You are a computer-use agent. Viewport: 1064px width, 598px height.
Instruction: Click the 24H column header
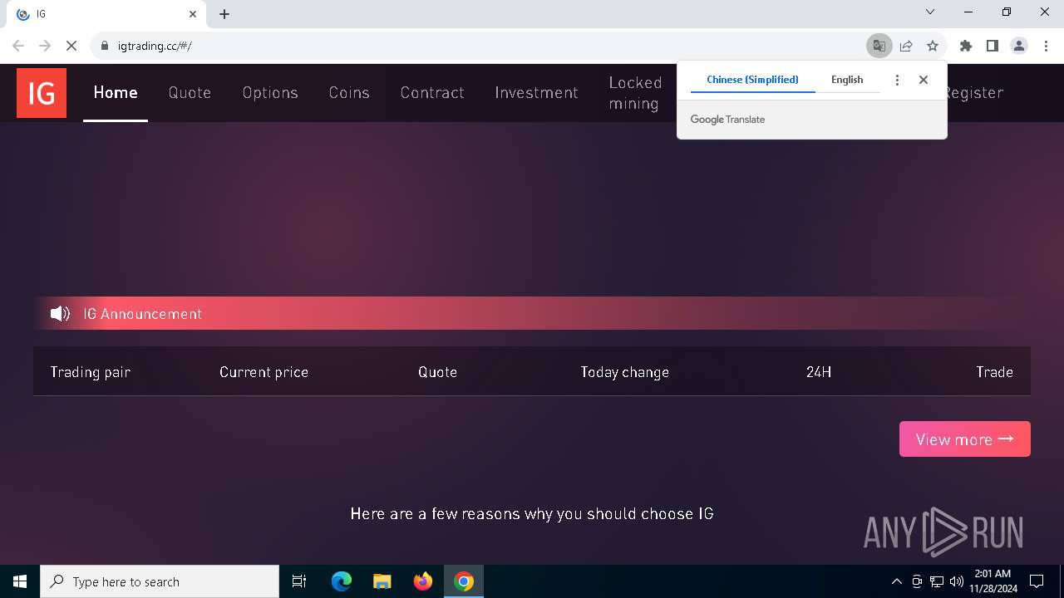pyautogui.click(x=819, y=372)
